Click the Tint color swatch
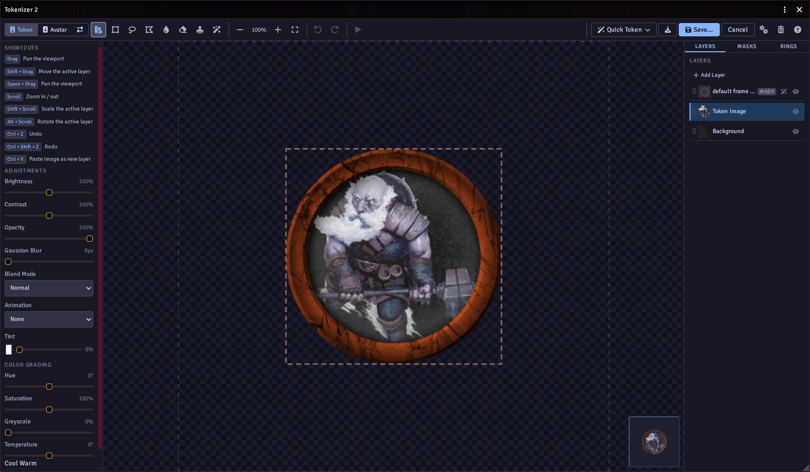Screen dimensions: 810x472 9,350
